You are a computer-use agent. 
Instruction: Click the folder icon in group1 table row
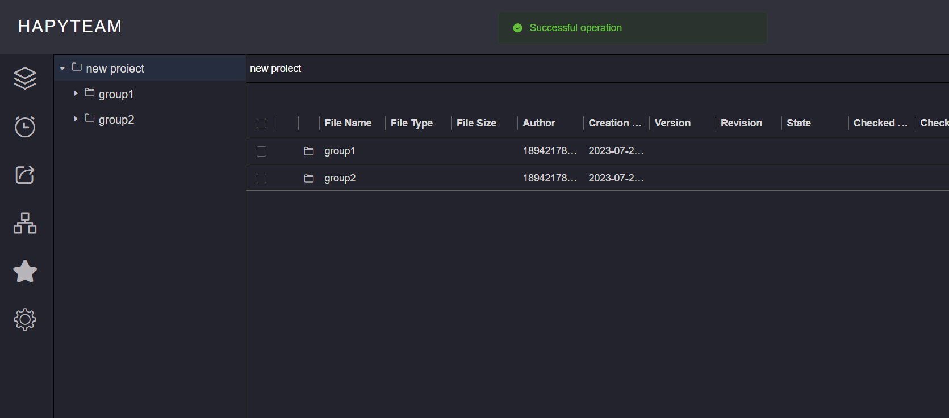[309, 151]
